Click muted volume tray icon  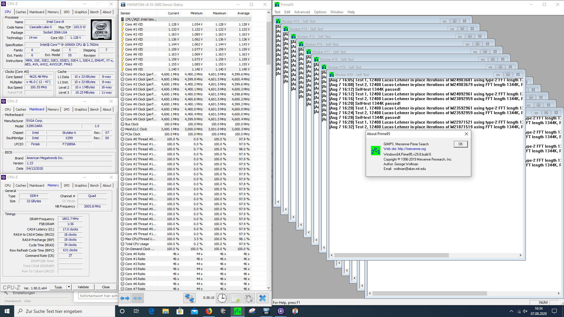pos(526,311)
